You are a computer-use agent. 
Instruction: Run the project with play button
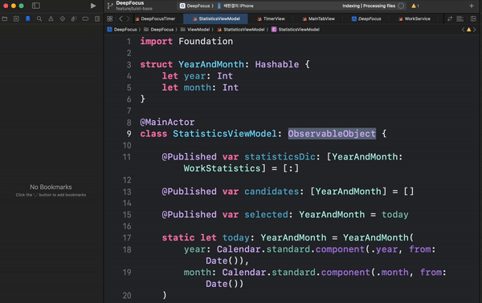click(x=93, y=6)
